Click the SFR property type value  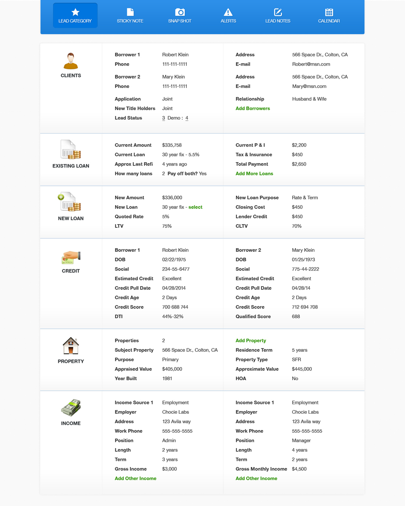[x=296, y=360]
